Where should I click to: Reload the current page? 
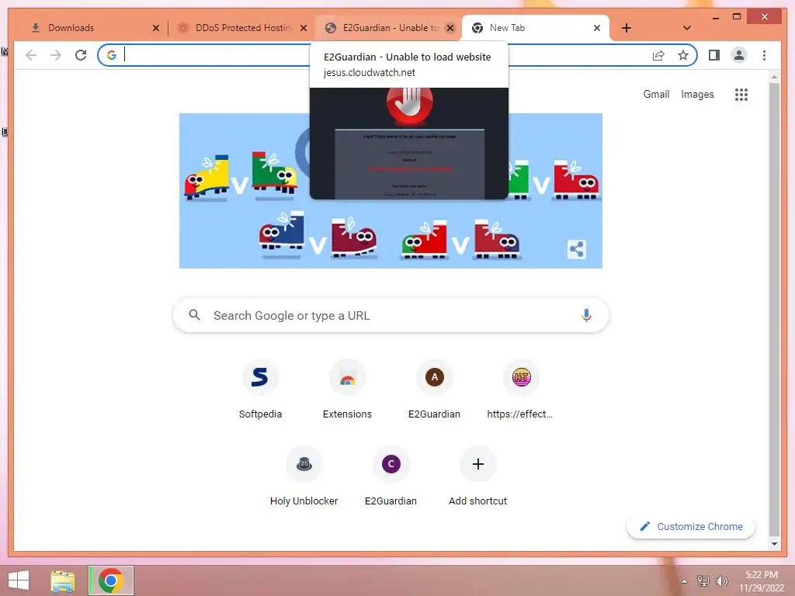click(81, 55)
